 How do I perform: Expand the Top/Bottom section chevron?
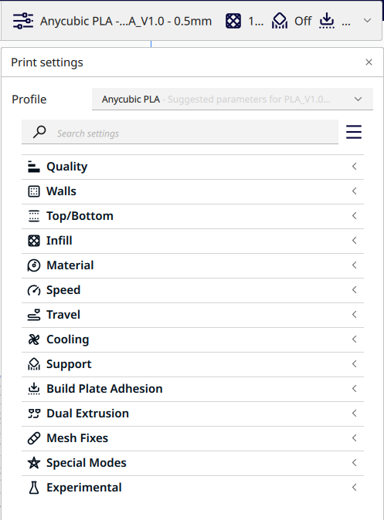[355, 216]
